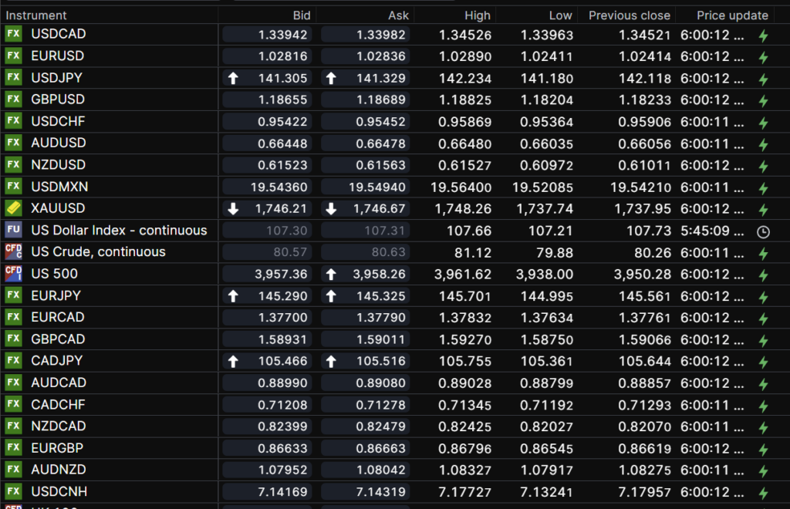Click the FX icon beside USDCNH
This screenshot has height=509, width=790.
(x=13, y=491)
